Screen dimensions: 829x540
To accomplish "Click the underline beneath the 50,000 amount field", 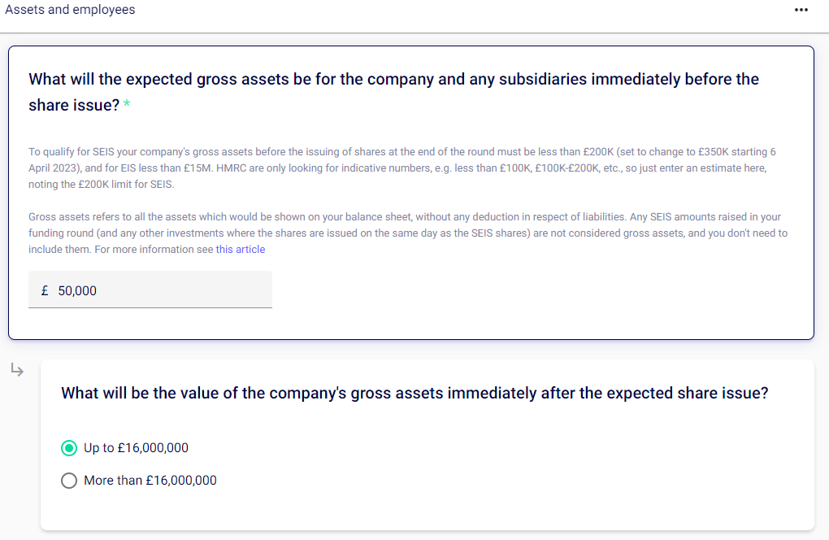I will point(150,307).
